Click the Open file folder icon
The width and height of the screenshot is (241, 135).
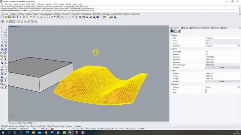point(6,17)
